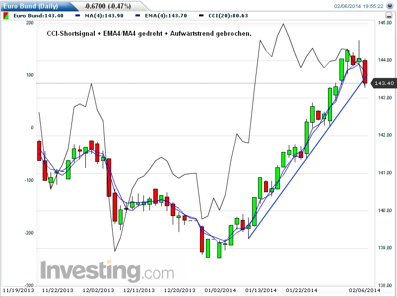Click the blue status circle near the timestamp

(x=389, y=5)
